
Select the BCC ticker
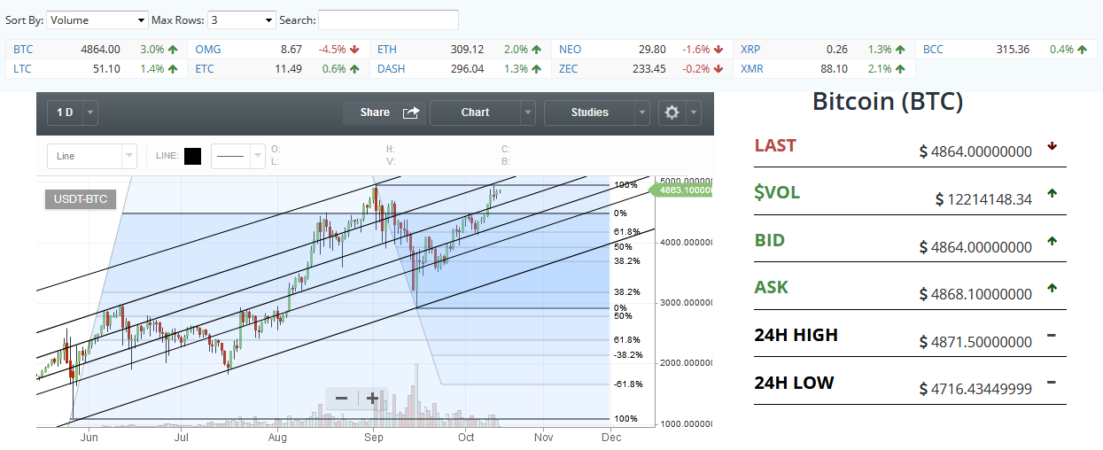933,49
